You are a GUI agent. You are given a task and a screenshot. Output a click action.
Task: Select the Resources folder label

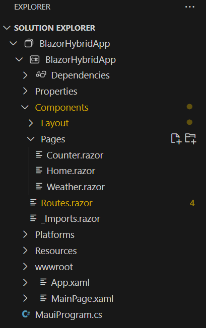click(56, 251)
